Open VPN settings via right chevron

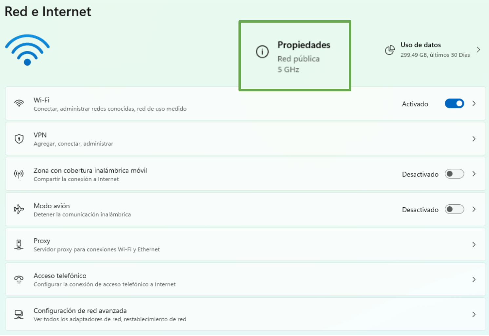[x=474, y=139]
